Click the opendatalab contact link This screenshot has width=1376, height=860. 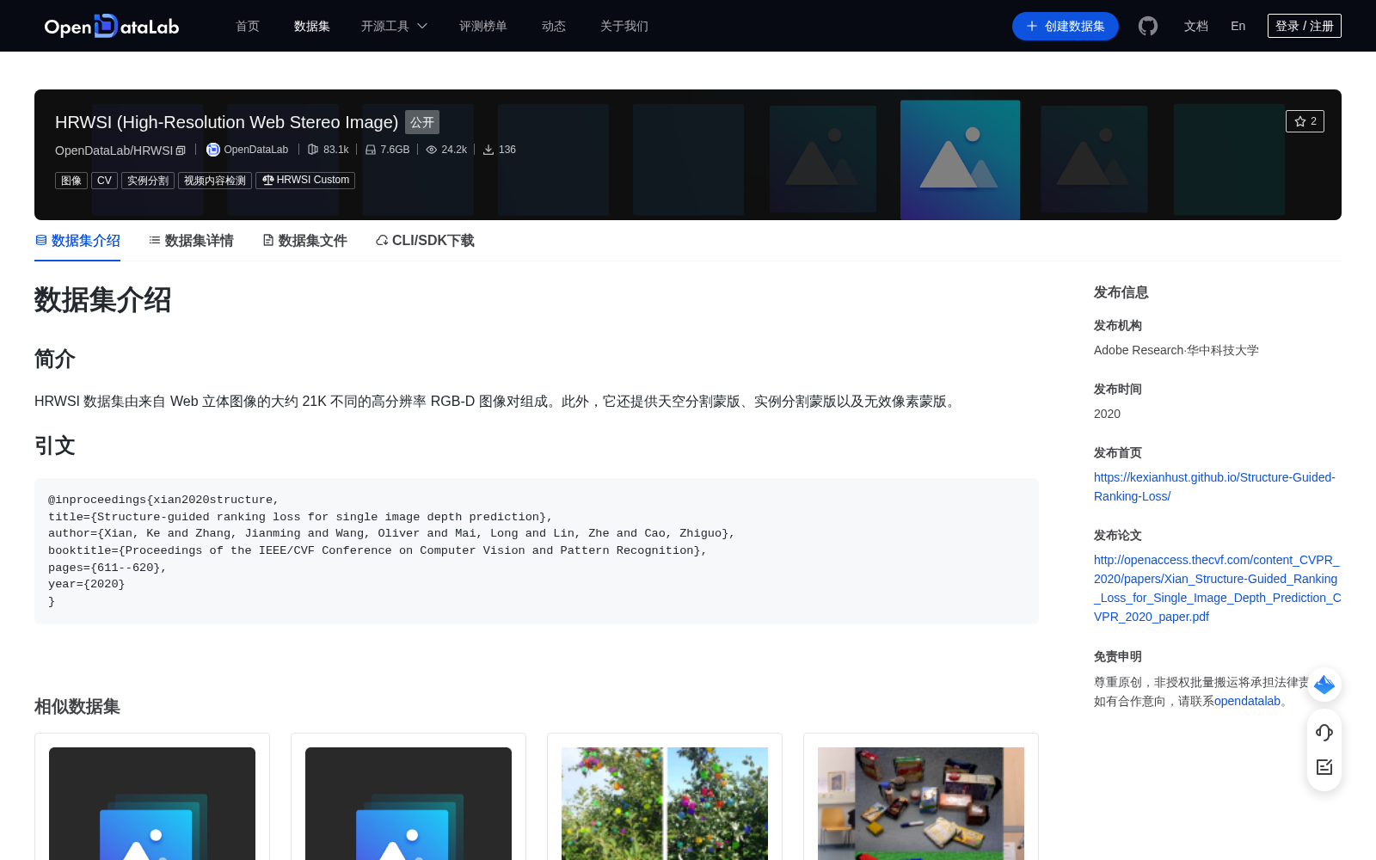click(x=1247, y=701)
